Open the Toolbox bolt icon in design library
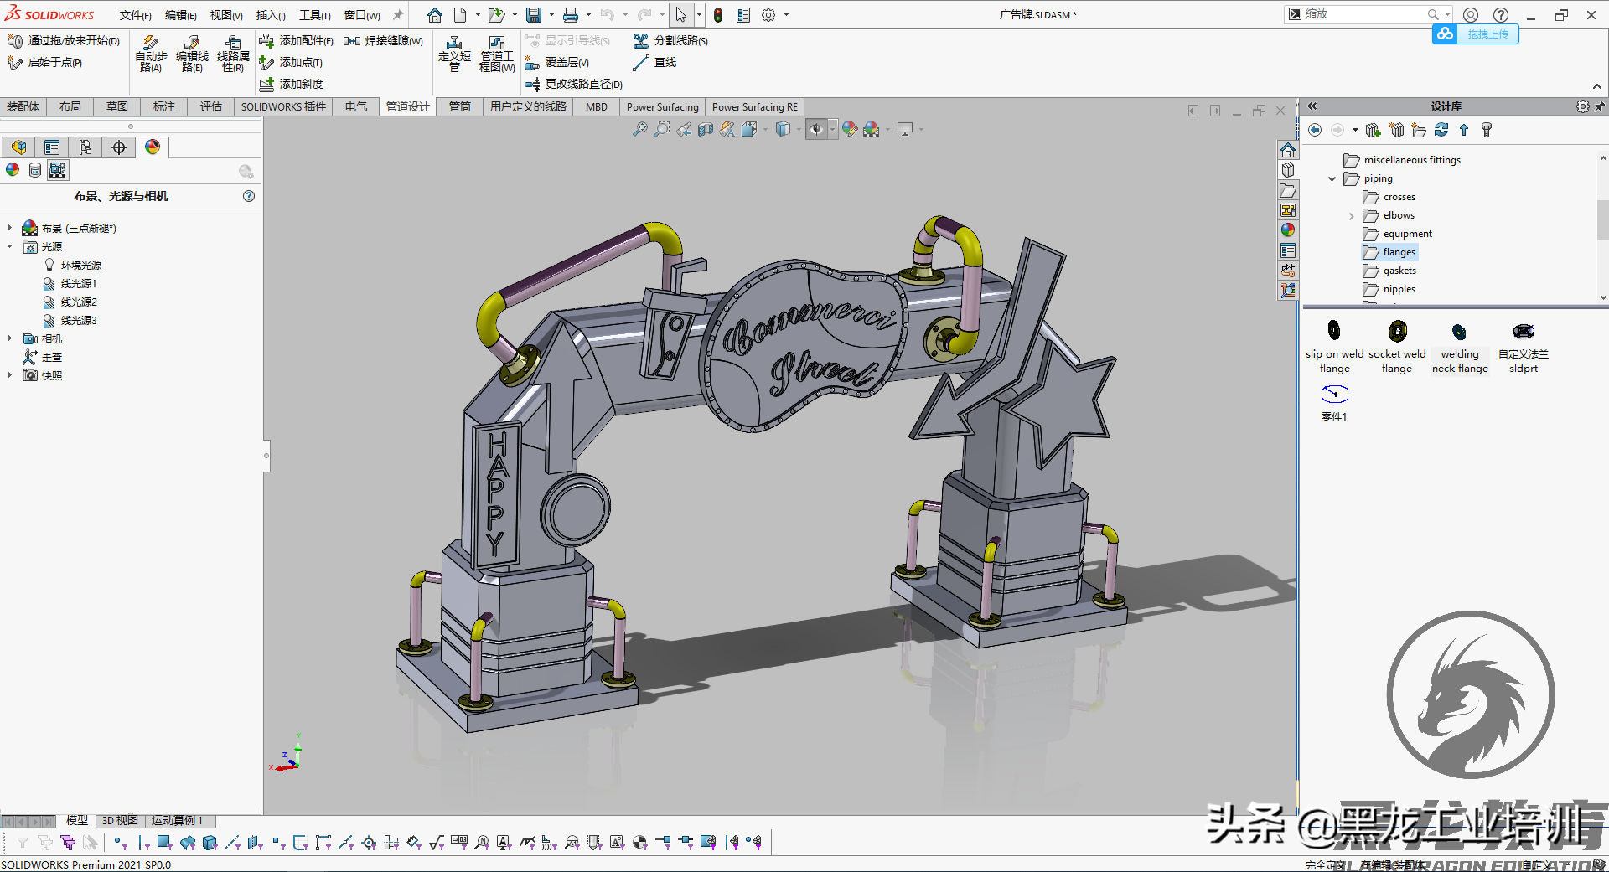Image resolution: width=1609 pixels, height=872 pixels. click(1487, 130)
